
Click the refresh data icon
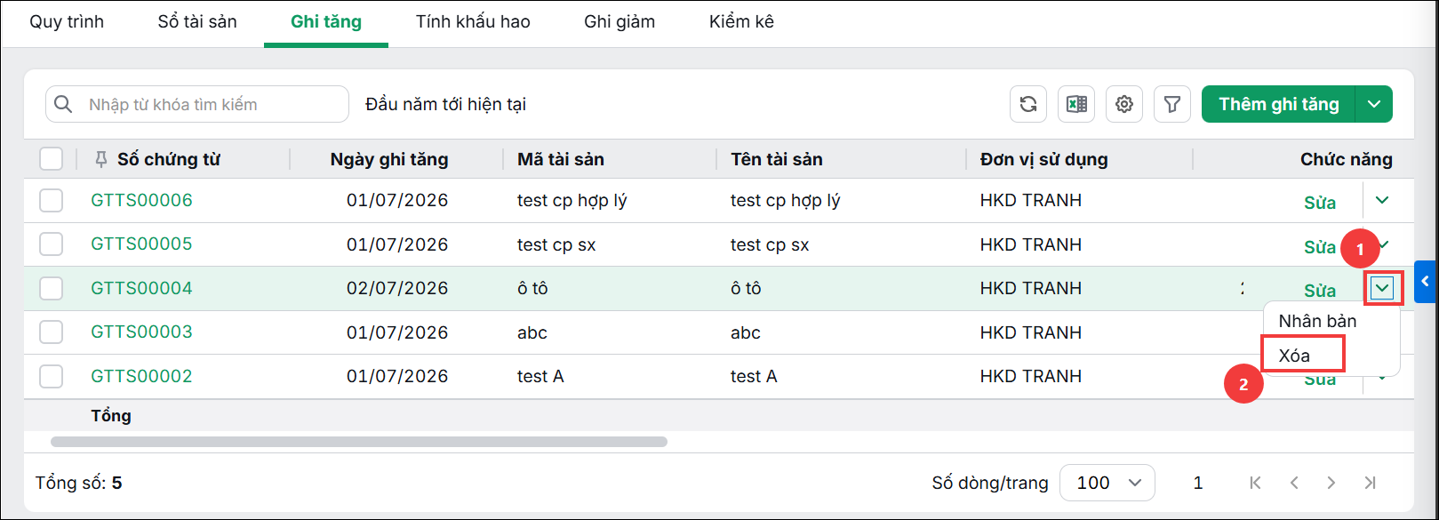(1028, 104)
